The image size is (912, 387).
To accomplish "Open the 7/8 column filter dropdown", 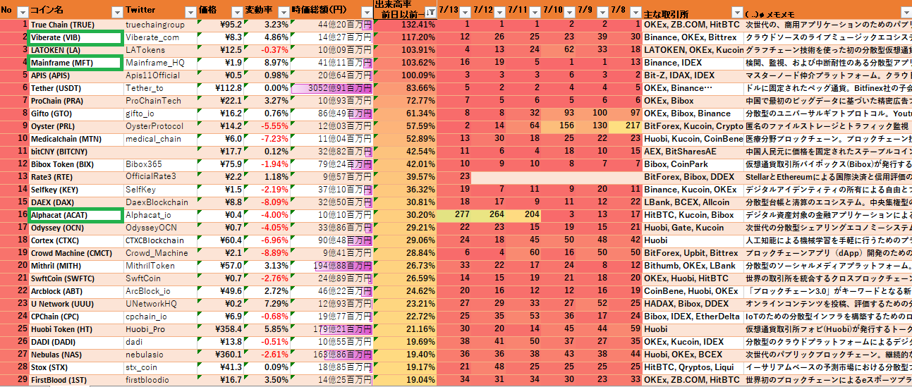I will tap(636, 12).
